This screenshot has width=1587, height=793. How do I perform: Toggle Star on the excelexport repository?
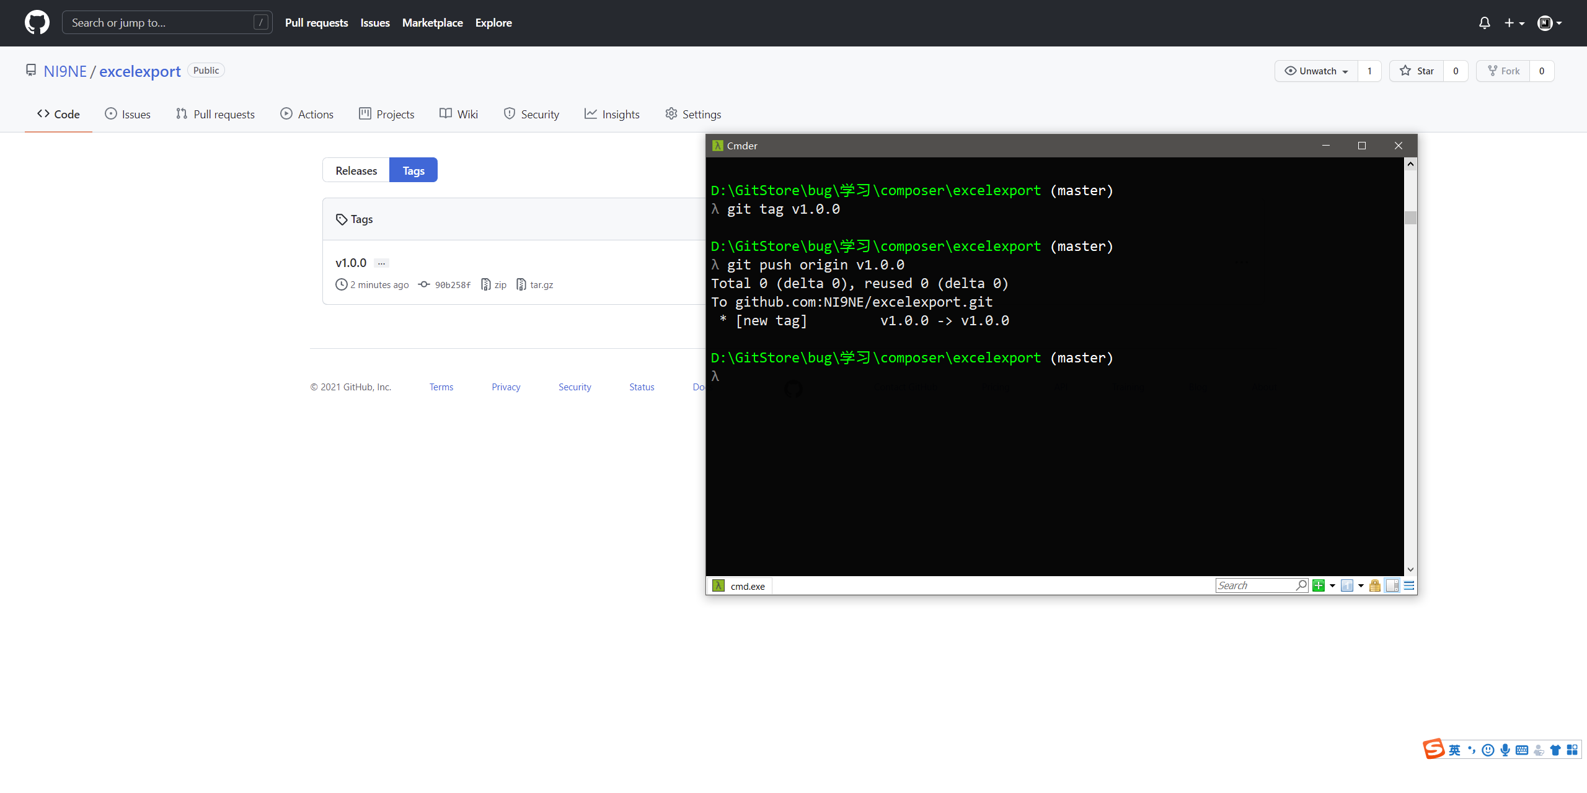[1417, 71]
